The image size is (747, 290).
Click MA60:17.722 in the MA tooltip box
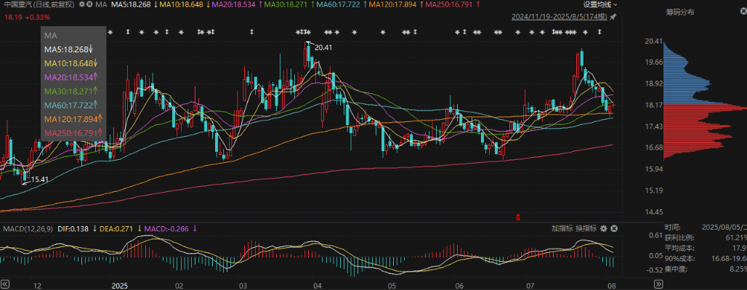(71, 105)
